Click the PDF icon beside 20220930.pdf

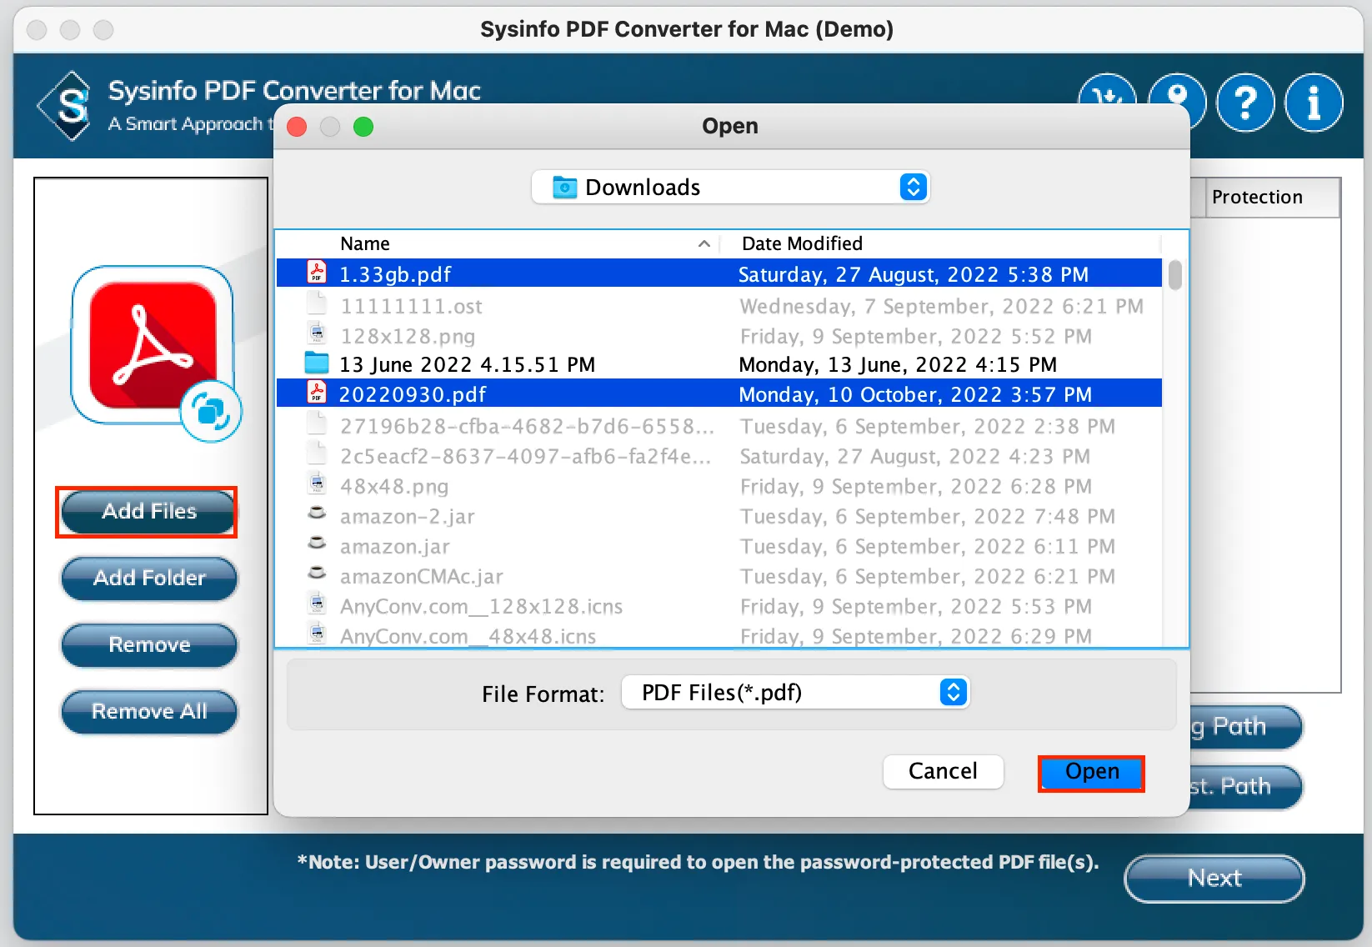(x=317, y=392)
